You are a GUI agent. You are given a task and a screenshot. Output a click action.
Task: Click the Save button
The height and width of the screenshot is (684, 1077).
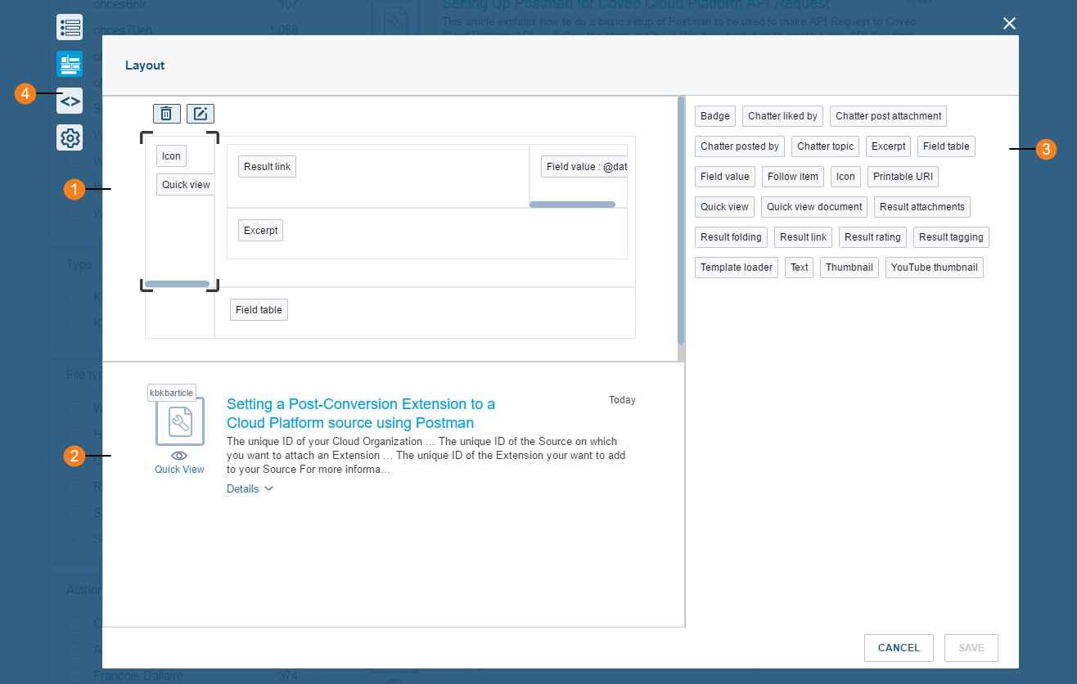[x=971, y=648]
